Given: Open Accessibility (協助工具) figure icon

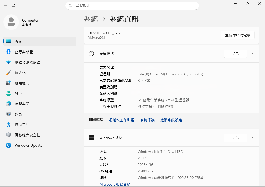Looking at the screenshot, I should (x=9, y=125).
